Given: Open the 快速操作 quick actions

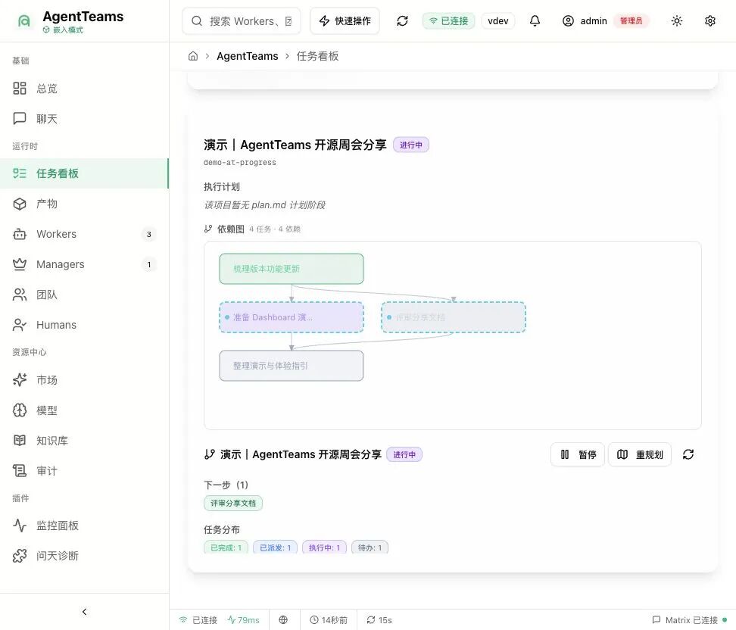Looking at the screenshot, I should pyautogui.click(x=345, y=20).
